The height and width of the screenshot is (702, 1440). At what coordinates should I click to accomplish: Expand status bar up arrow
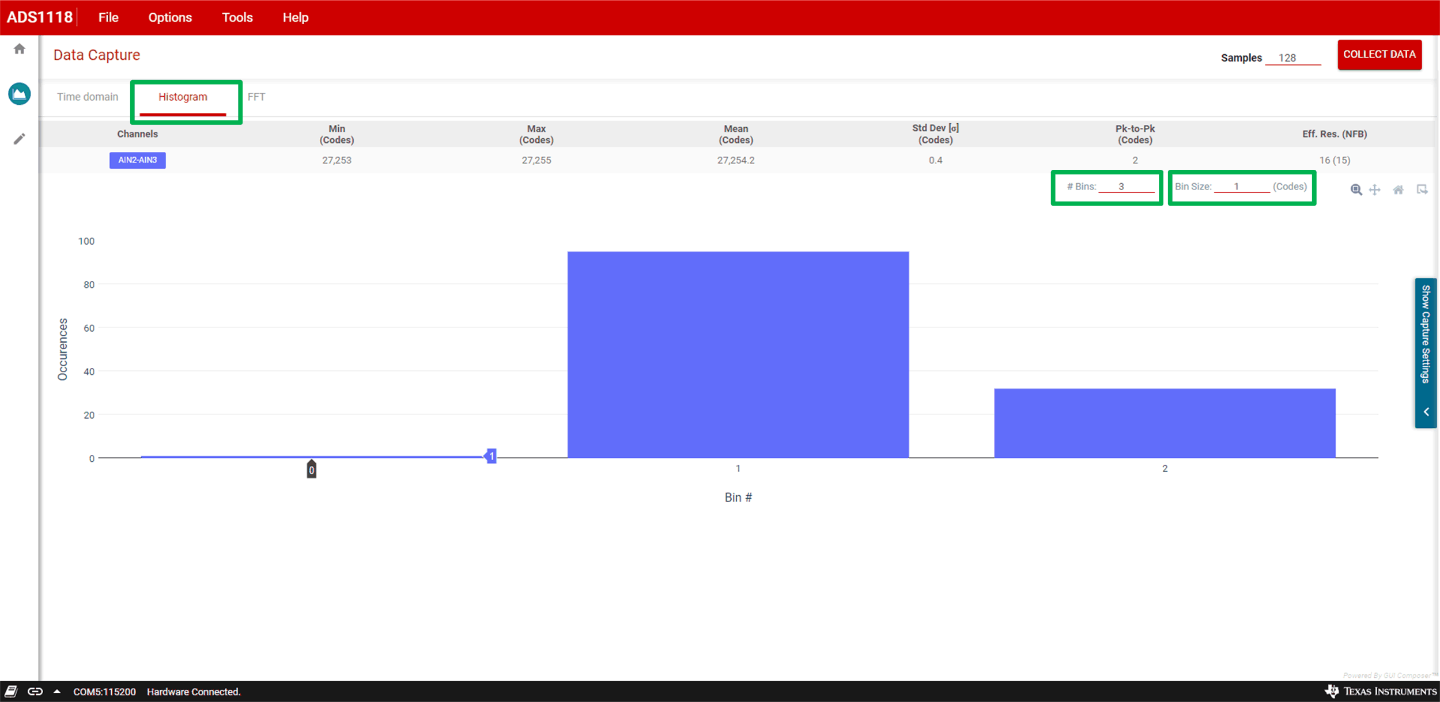[x=57, y=691]
